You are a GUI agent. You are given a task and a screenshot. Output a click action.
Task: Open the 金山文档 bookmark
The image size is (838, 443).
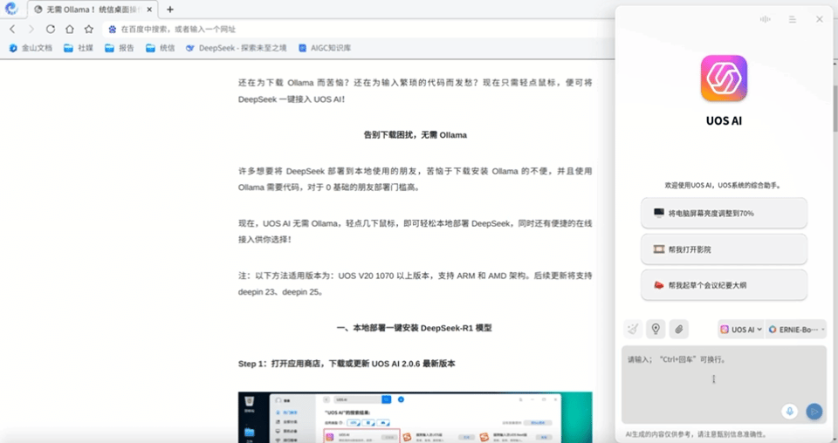tap(31, 48)
